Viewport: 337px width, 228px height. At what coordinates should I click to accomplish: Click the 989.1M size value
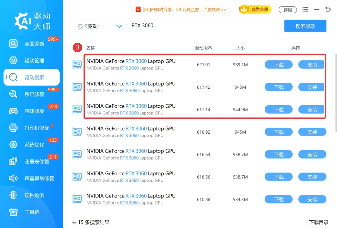(240, 65)
